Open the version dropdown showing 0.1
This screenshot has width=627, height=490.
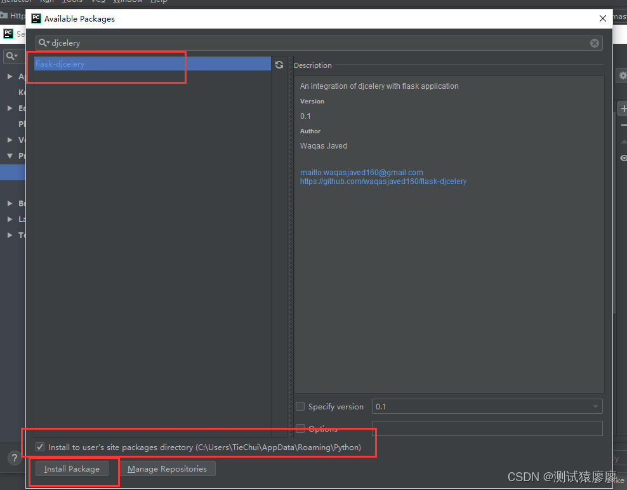(595, 406)
